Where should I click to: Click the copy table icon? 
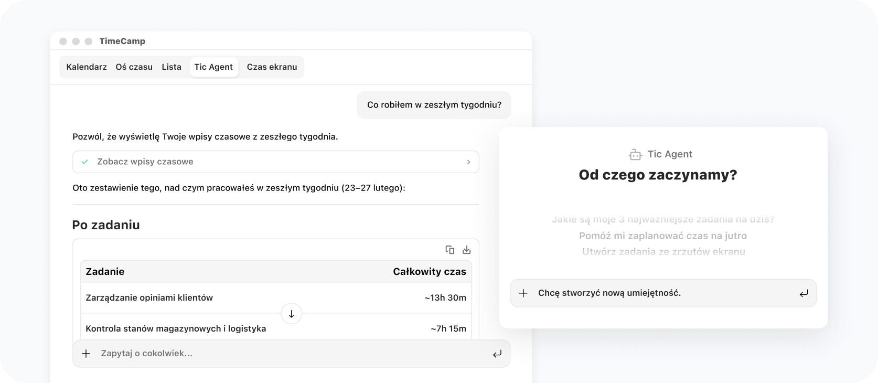coord(449,250)
